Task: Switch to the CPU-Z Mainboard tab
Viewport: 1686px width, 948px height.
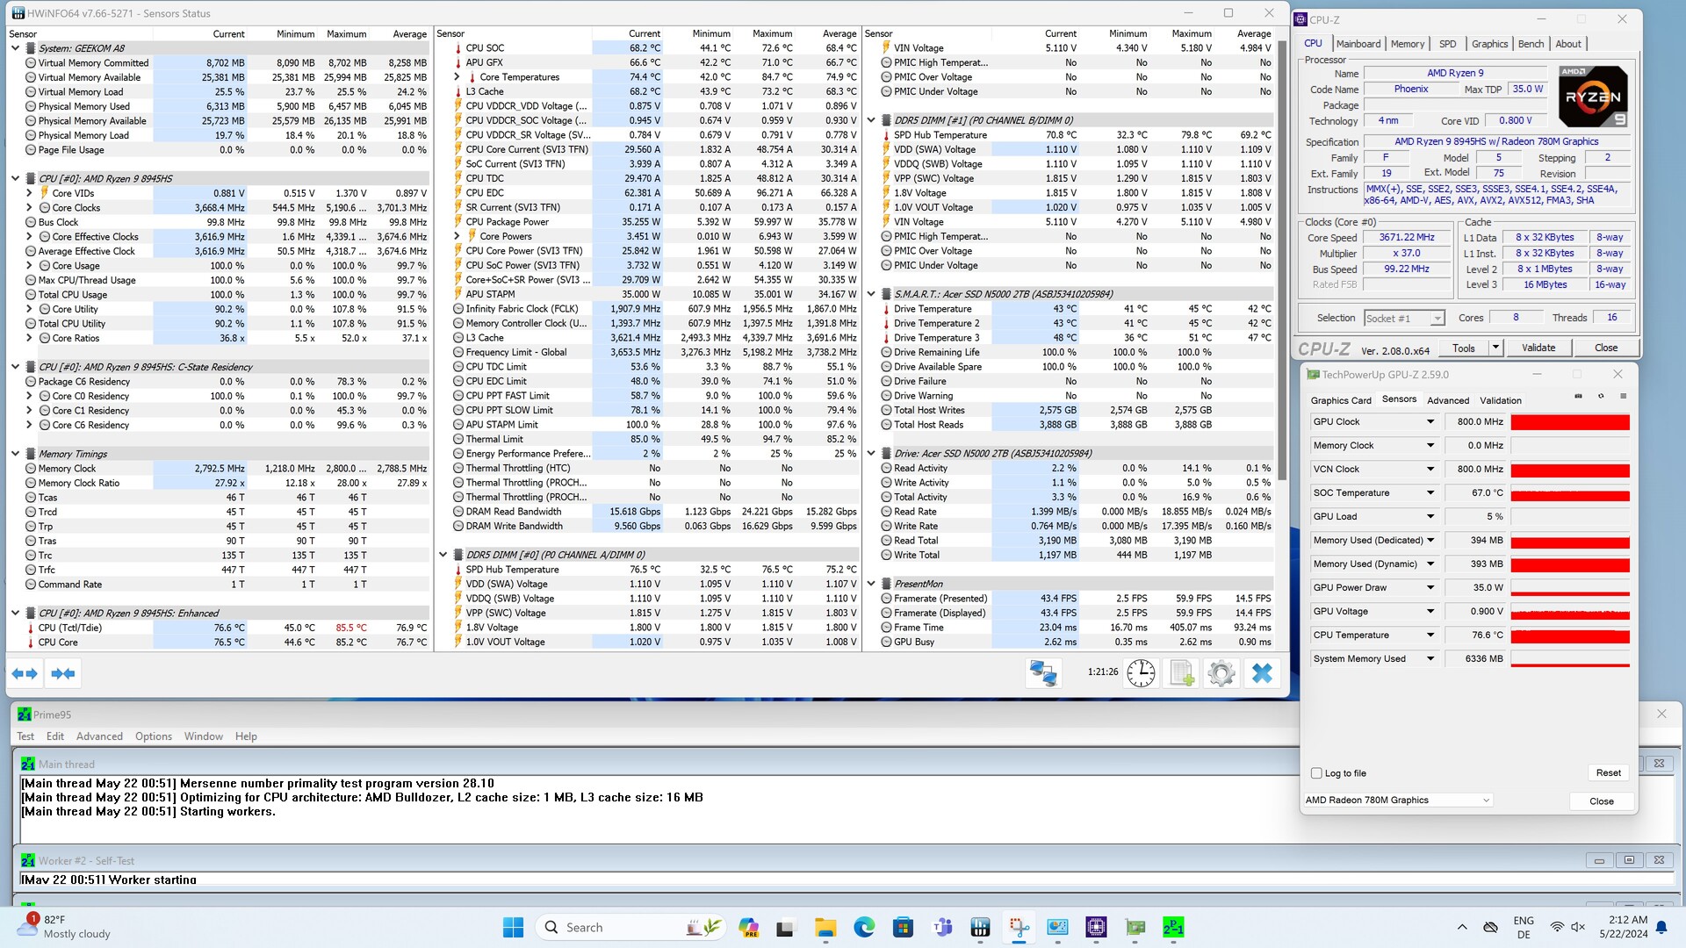Action: coord(1358,44)
